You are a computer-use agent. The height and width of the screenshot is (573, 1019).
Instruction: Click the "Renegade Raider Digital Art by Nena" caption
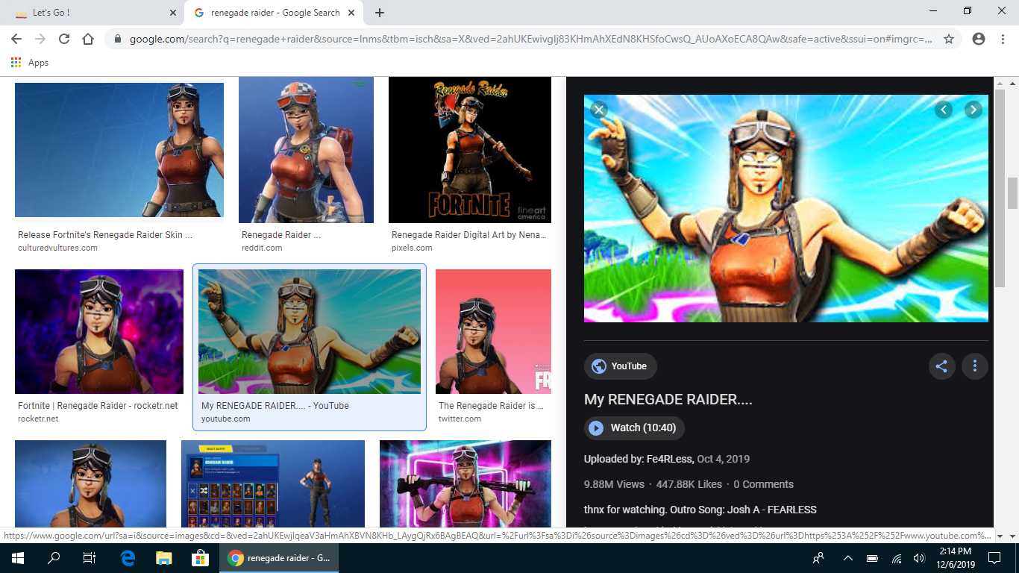[469, 235]
